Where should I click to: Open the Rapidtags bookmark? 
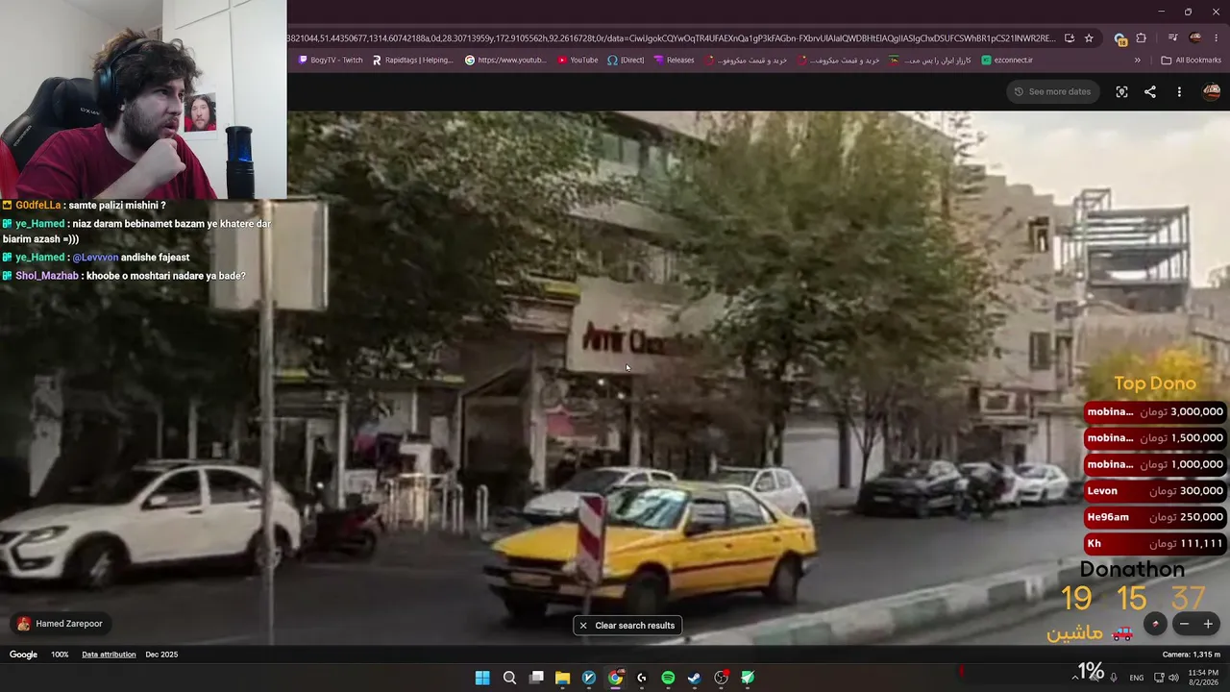412,60
